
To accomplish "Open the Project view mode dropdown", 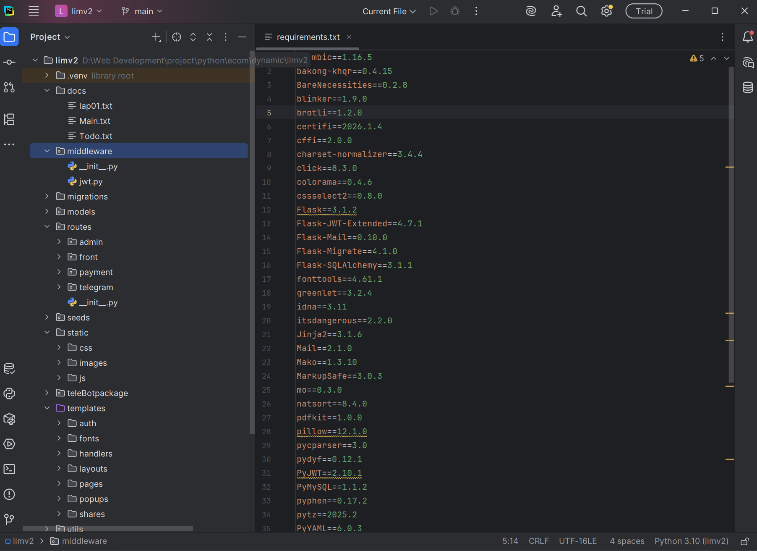I will [x=50, y=37].
